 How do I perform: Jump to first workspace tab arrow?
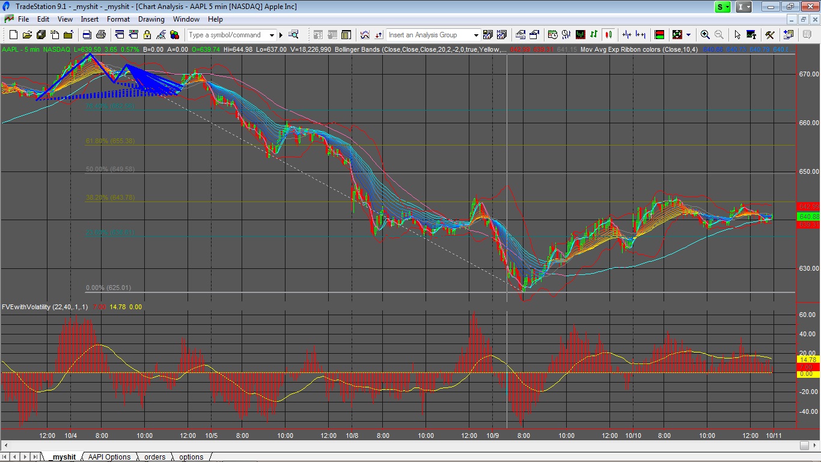coord(5,457)
